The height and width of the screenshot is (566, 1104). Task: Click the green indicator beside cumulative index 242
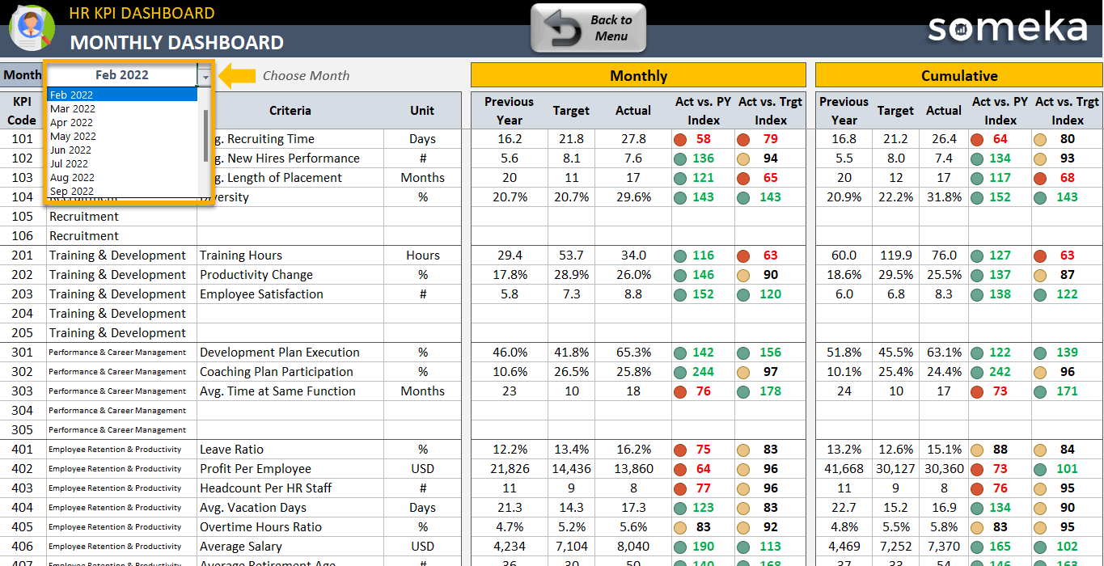pyautogui.click(x=977, y=372)
